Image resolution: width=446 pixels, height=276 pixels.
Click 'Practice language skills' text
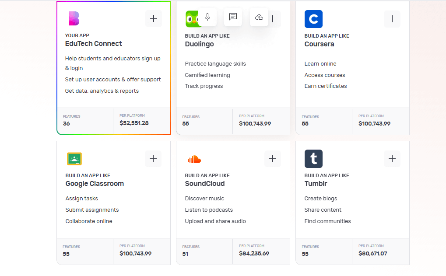215,64
